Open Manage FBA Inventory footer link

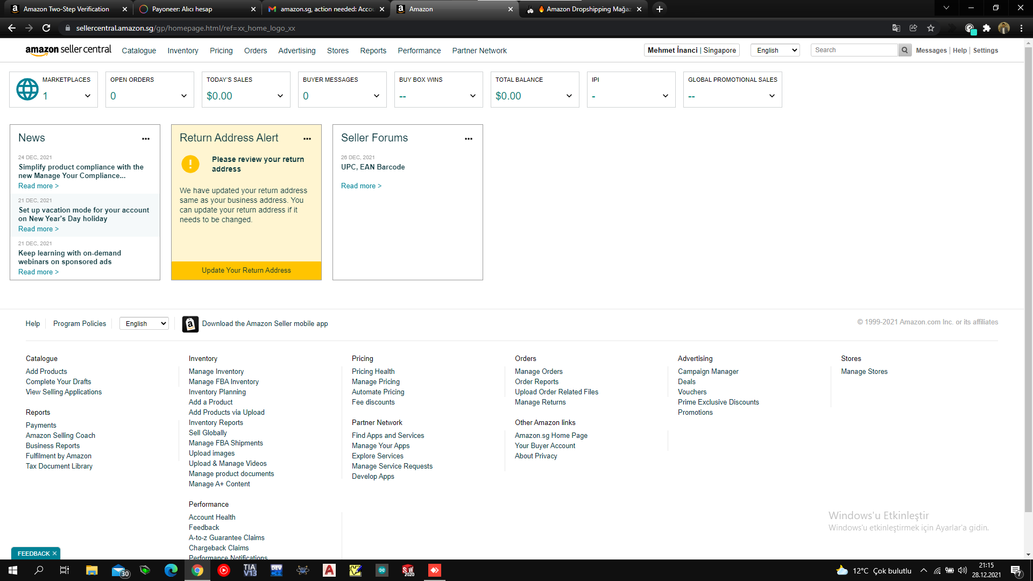[x=224, y=382]
